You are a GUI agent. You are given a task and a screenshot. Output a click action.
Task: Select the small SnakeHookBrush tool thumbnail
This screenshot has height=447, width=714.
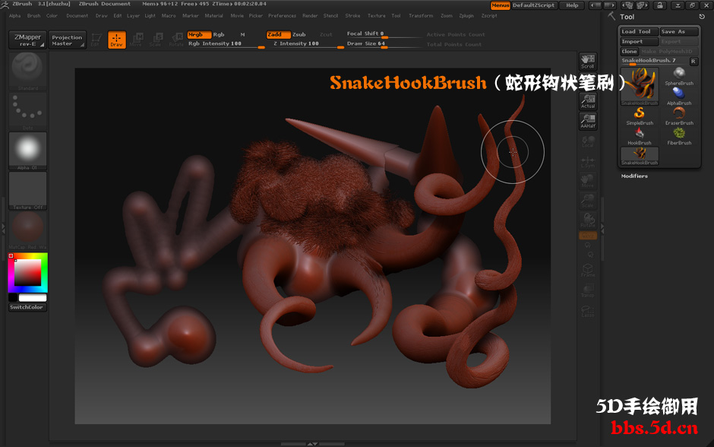640,156
